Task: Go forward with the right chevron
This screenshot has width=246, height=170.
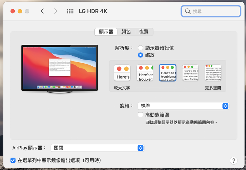Action: click(x=55, y=11)
